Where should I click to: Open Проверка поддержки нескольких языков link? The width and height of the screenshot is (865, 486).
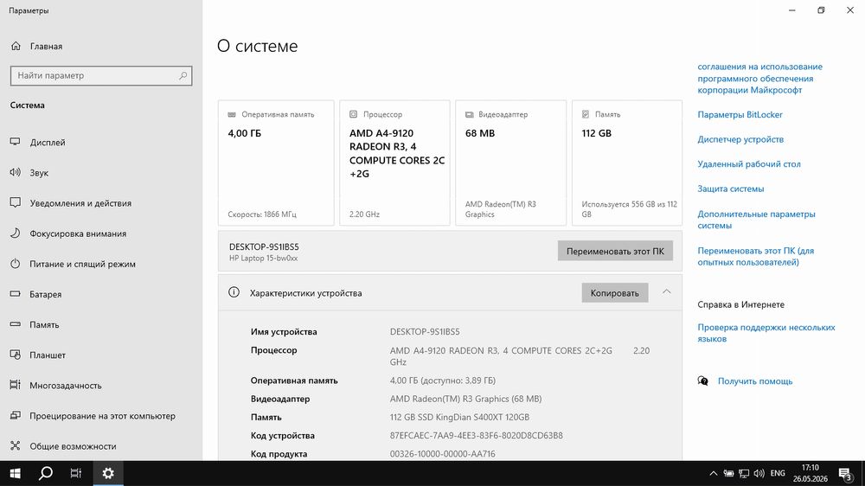(x=766, y=333)
